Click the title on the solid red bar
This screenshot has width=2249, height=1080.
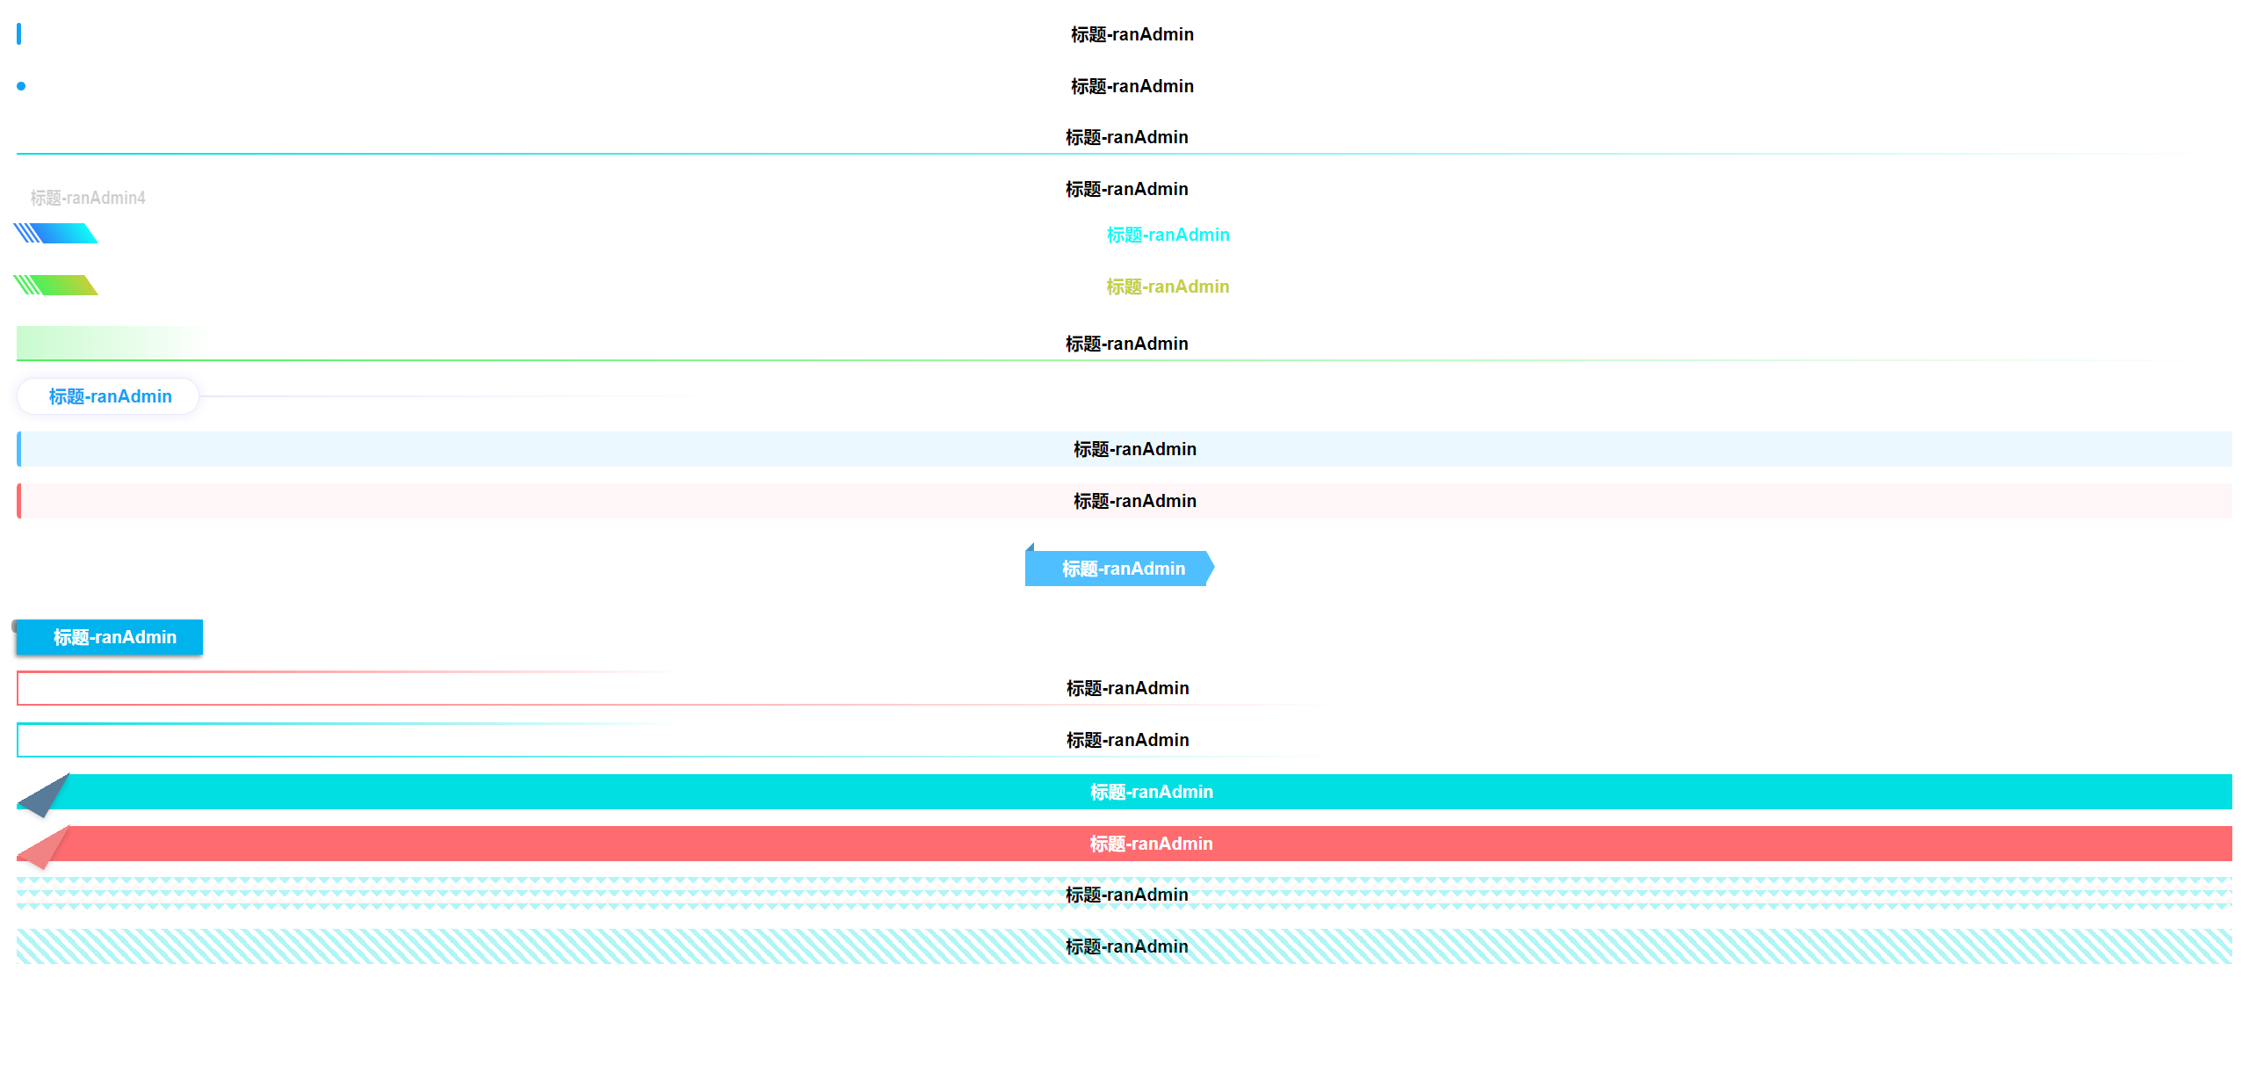(x=1151, y=844)
